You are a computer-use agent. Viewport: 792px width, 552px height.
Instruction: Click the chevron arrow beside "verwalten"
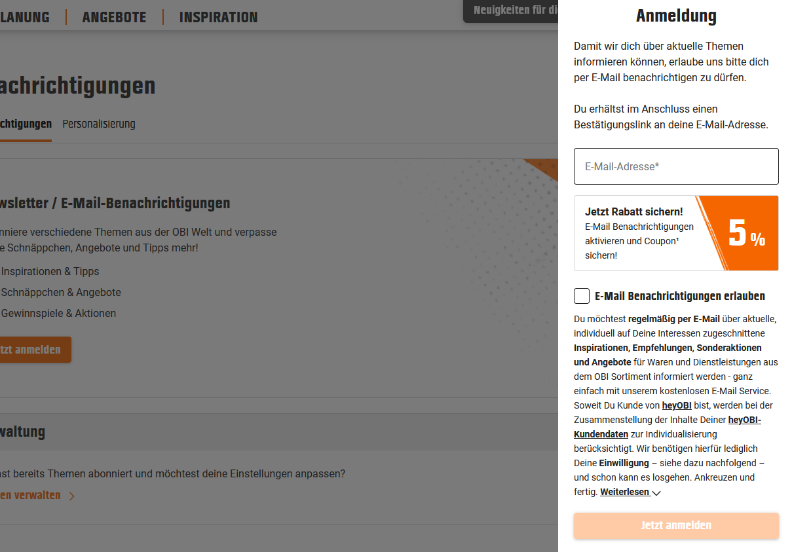point(72,496)
